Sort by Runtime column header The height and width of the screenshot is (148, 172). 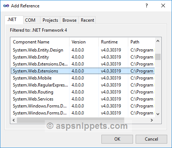click(113, 42)
